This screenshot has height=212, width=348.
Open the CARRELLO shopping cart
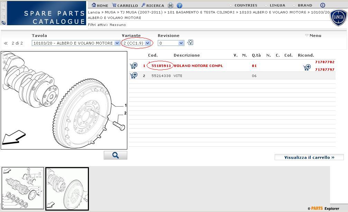(x=114, y=5)
